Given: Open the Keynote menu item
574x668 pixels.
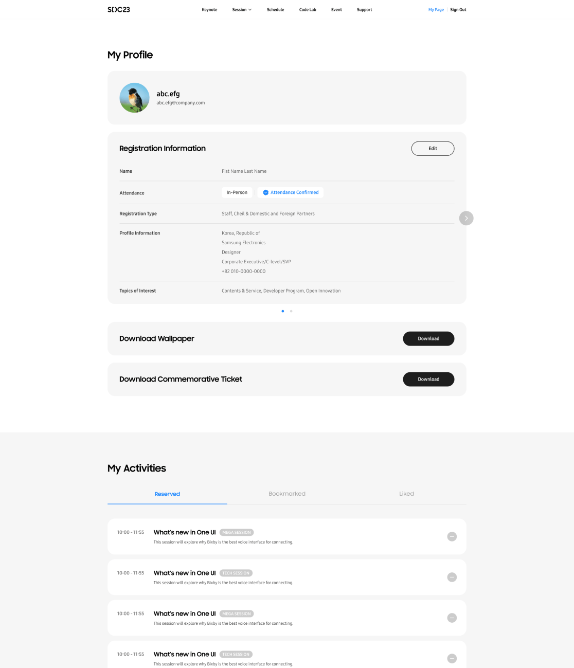Looking at the screenshot, I should pyautogui.click(x=209, y=10).
